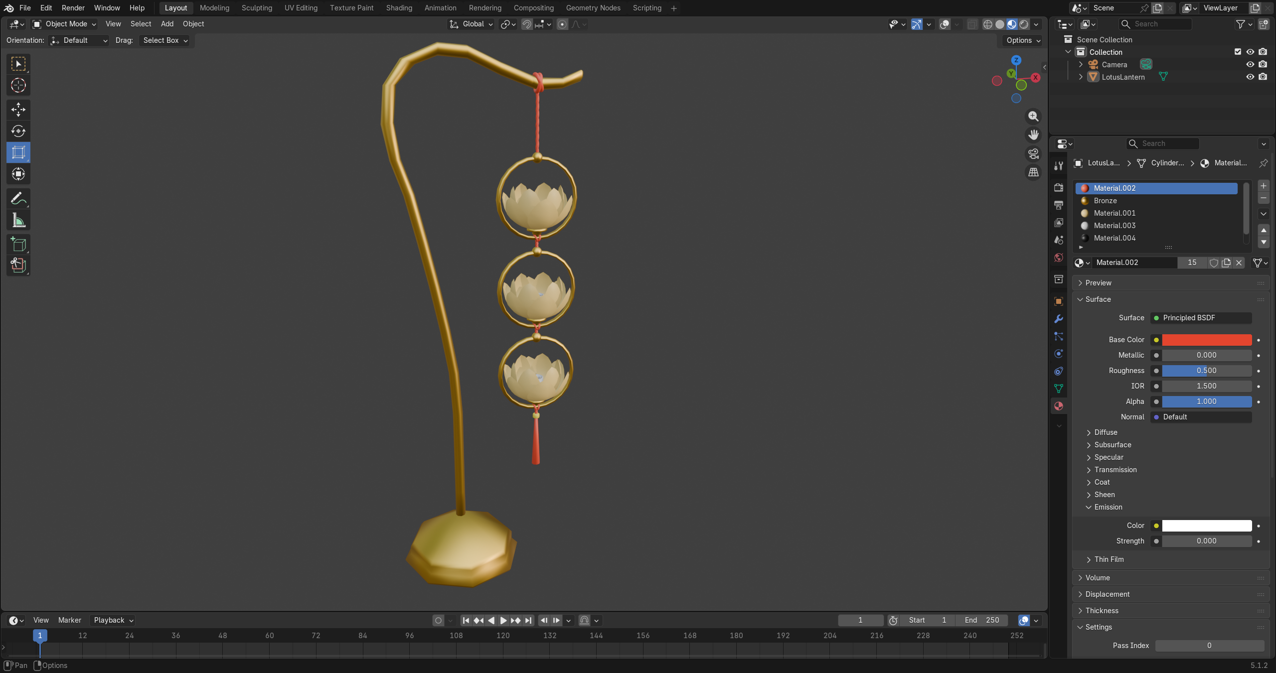Open the Object Data properties tab
This screenshot has height=673, width=1276.
1059,389
